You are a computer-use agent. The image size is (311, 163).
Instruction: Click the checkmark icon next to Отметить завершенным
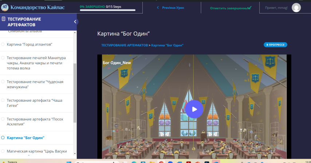[249, 8]
